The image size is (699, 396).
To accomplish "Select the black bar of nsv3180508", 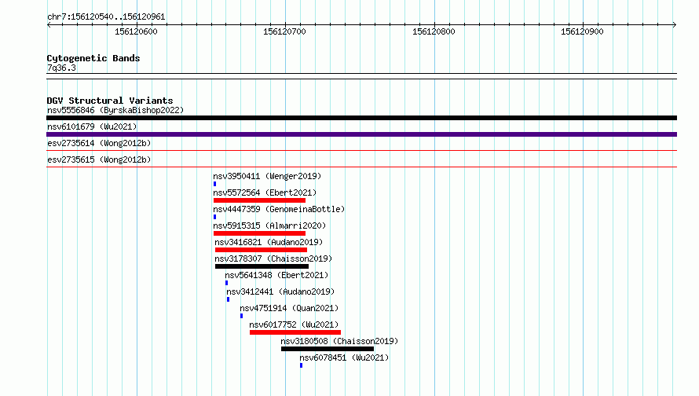I will (328, 349).
